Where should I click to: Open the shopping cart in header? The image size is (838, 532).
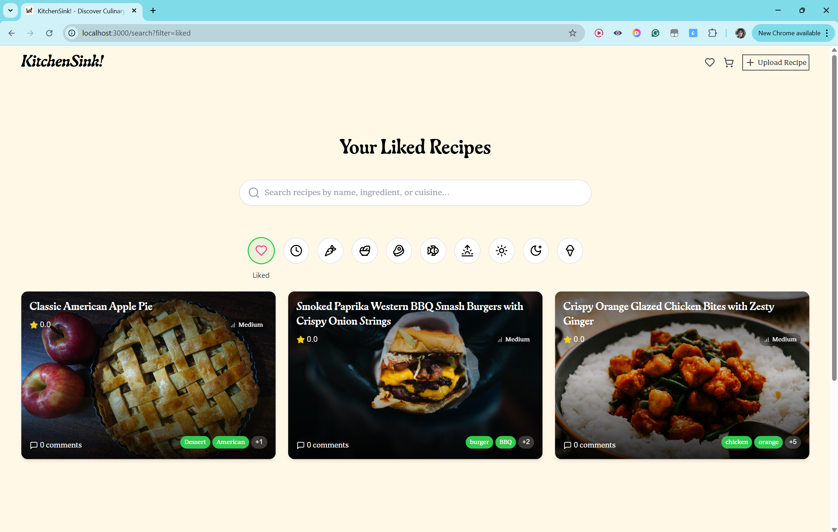tap(729, 62)
